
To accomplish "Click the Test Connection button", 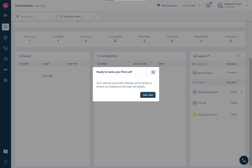I will [167, 6].
